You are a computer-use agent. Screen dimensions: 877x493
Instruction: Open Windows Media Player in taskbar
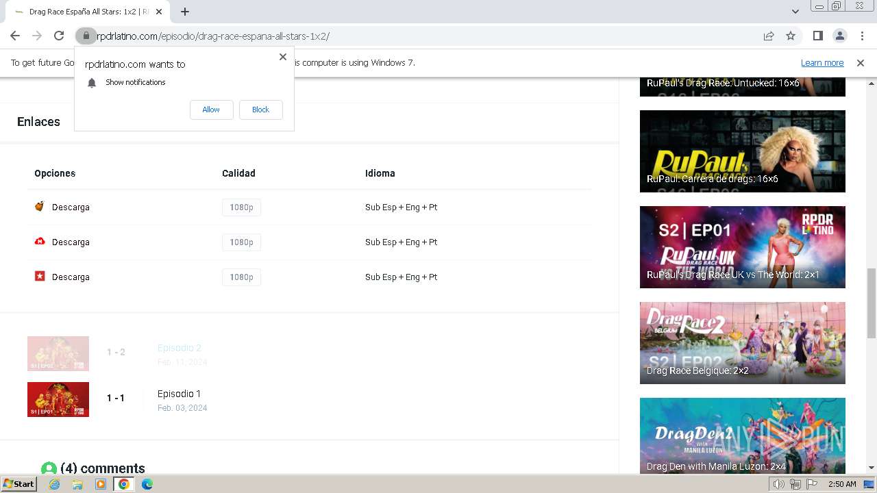coord(101,484)
